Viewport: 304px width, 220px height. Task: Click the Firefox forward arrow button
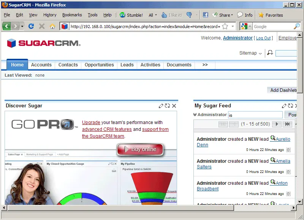coord(15,26)
